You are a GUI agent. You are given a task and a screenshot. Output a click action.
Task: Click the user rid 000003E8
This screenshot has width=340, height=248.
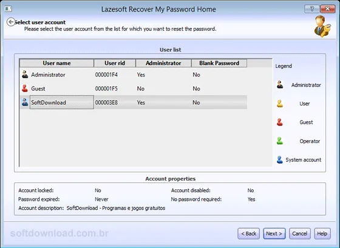pos(106,102)
